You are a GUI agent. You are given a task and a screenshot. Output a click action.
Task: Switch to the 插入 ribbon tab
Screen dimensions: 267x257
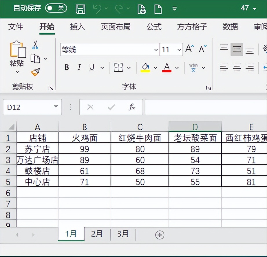coord(77,27)
